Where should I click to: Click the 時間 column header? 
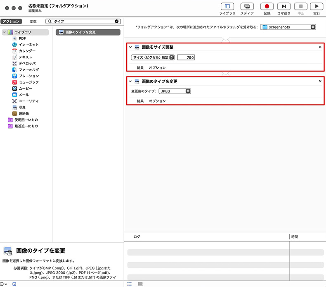coord(295,237)
